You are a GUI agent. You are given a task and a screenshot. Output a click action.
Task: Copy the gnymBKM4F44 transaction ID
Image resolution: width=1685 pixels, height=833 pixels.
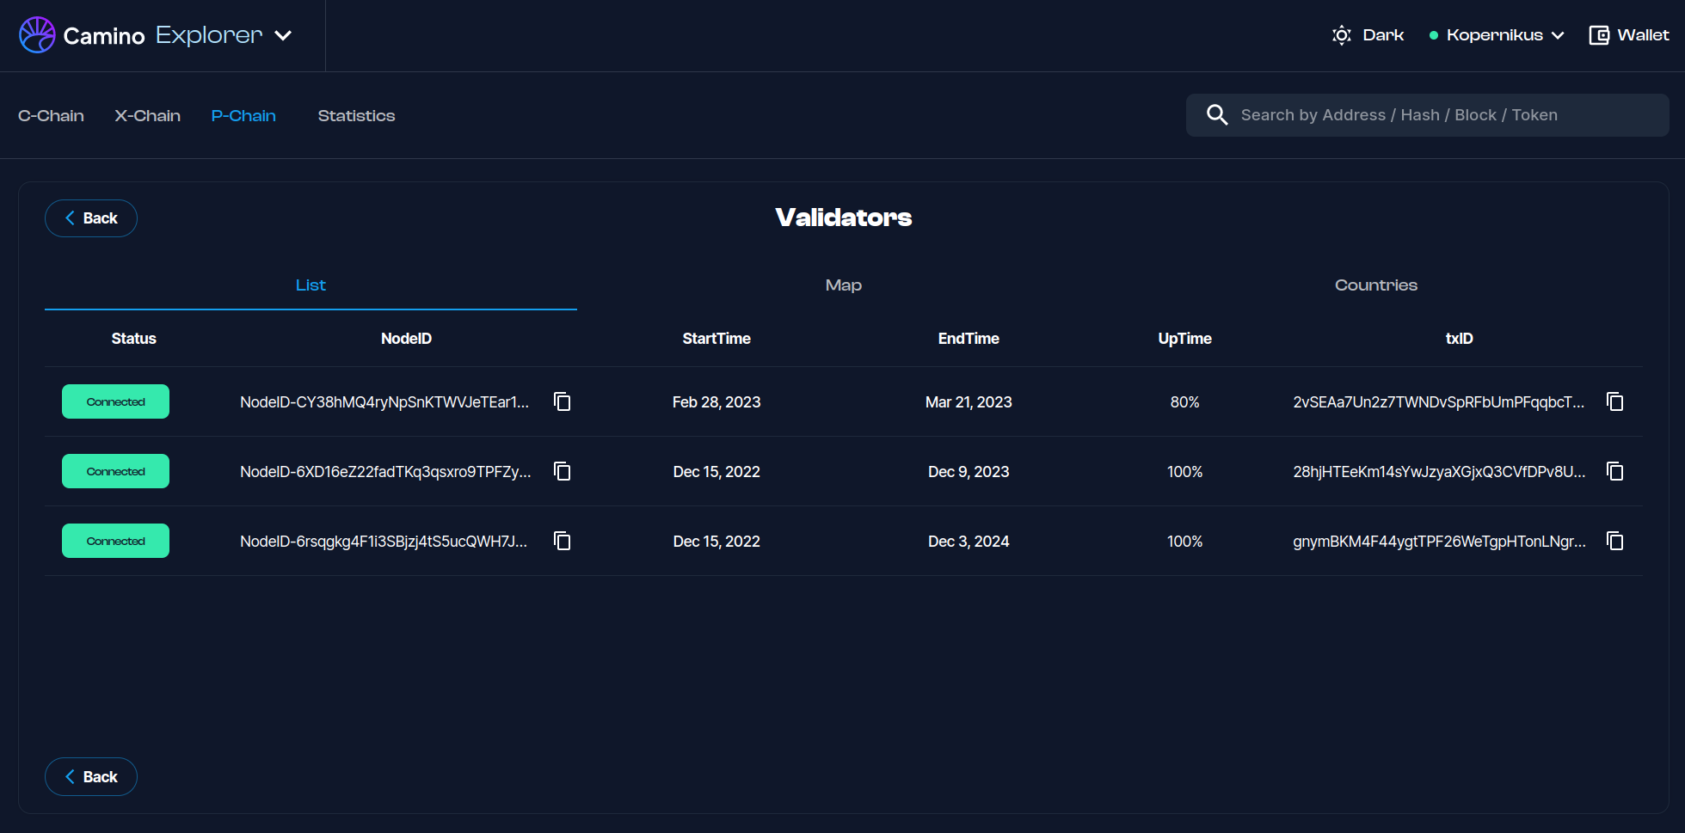tap(1614, 541)
